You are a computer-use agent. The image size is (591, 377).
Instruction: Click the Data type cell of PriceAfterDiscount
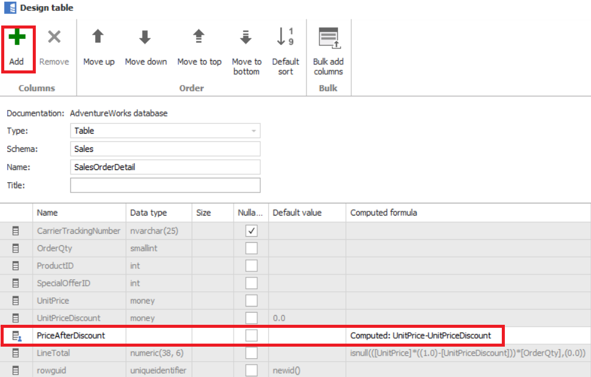(158, 335)
